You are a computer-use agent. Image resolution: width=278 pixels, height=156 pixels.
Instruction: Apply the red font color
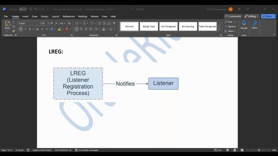pyautogui.click(x=66, y=29)
